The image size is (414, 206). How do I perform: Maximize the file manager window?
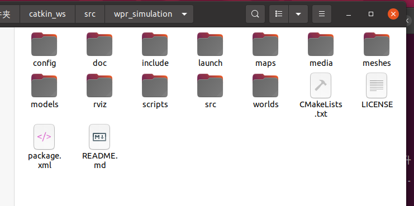371,15
